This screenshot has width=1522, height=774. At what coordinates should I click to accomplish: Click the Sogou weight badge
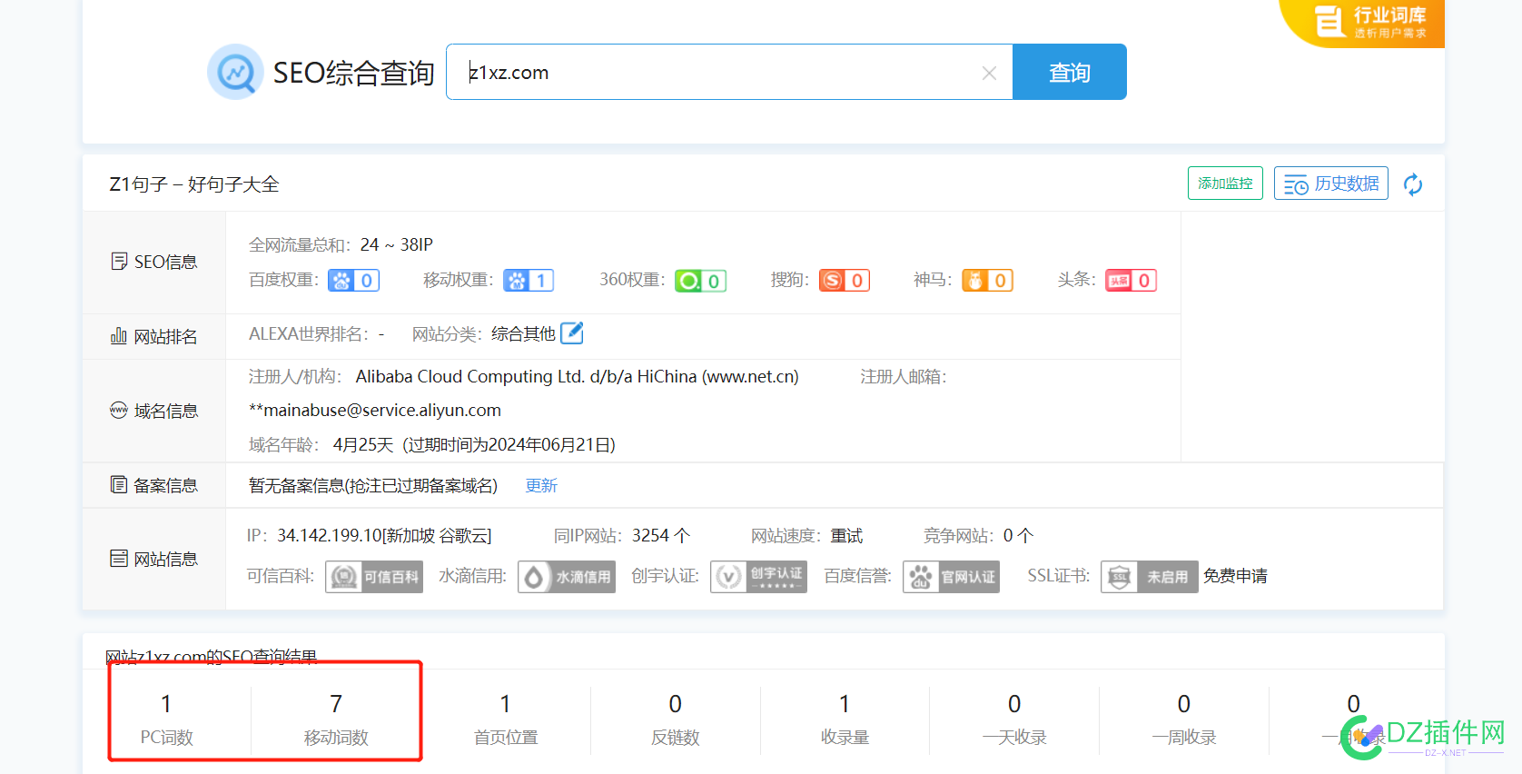[845, 281]
